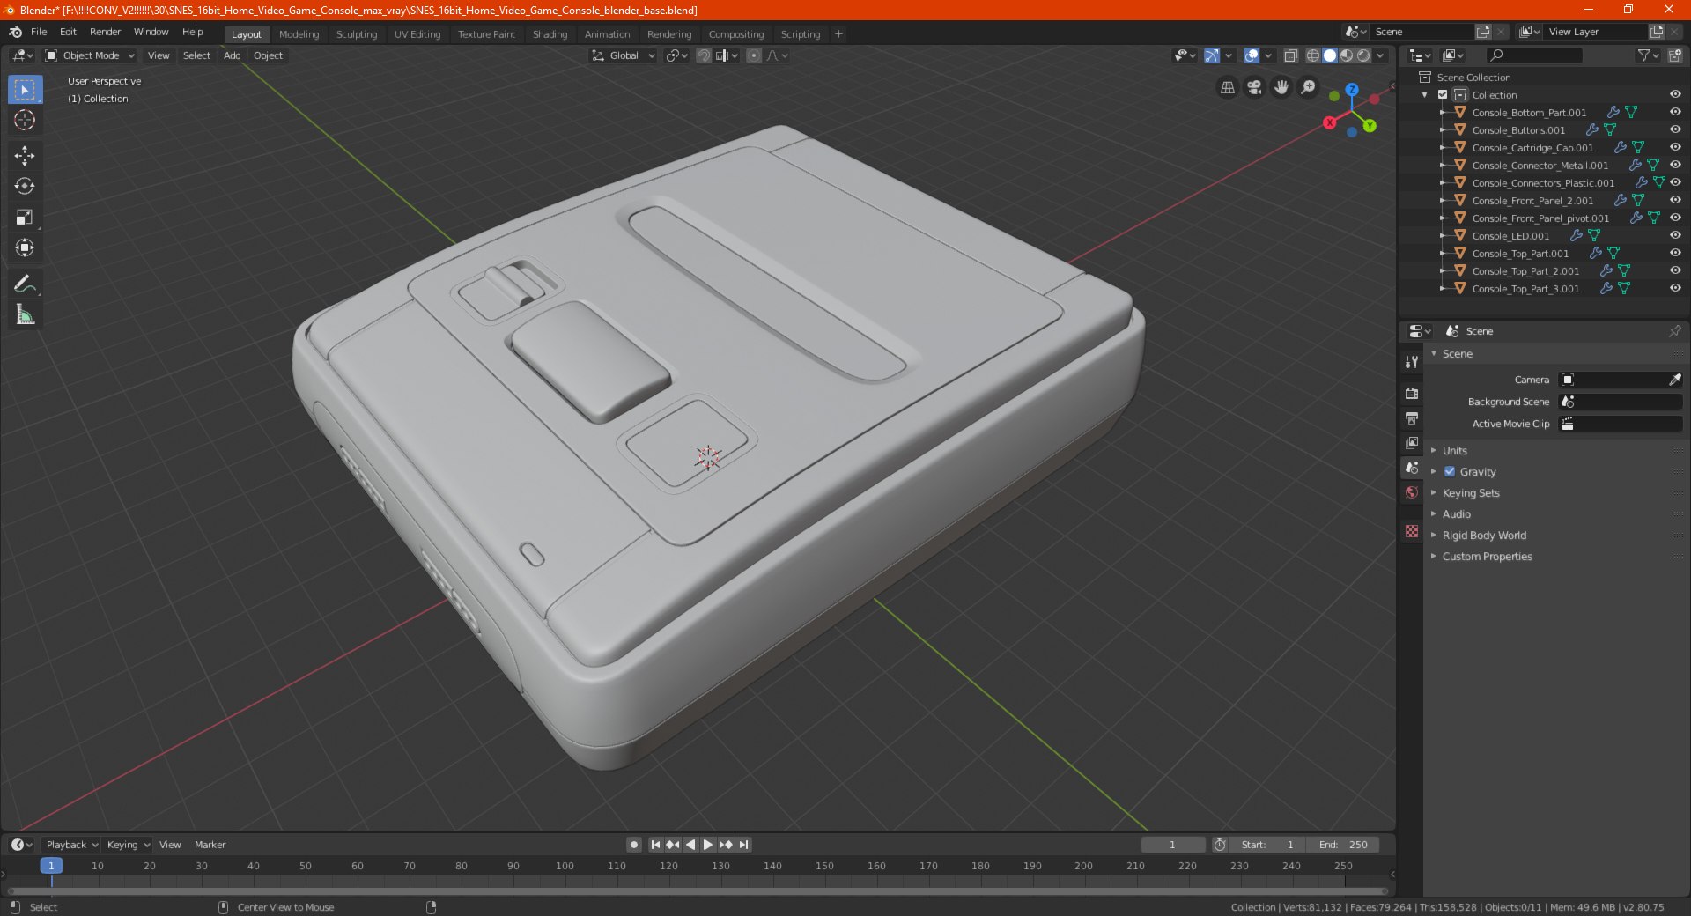The image size is (1691, 916).
Task: Expand the Custom Properties panel
Action: (x=1487, y=556)
